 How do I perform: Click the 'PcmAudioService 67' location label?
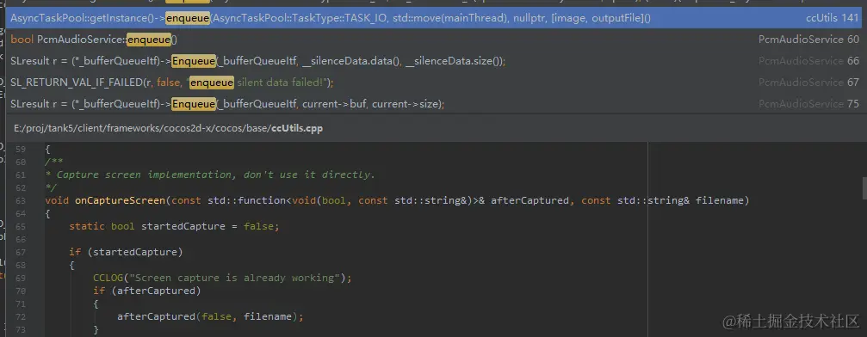pyautogui.click(x=809, y=83)
